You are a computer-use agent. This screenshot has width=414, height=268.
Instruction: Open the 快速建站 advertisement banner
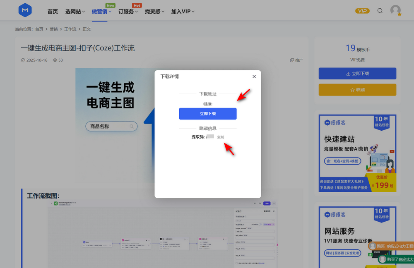pyautogui.click(x=357, y=153)
